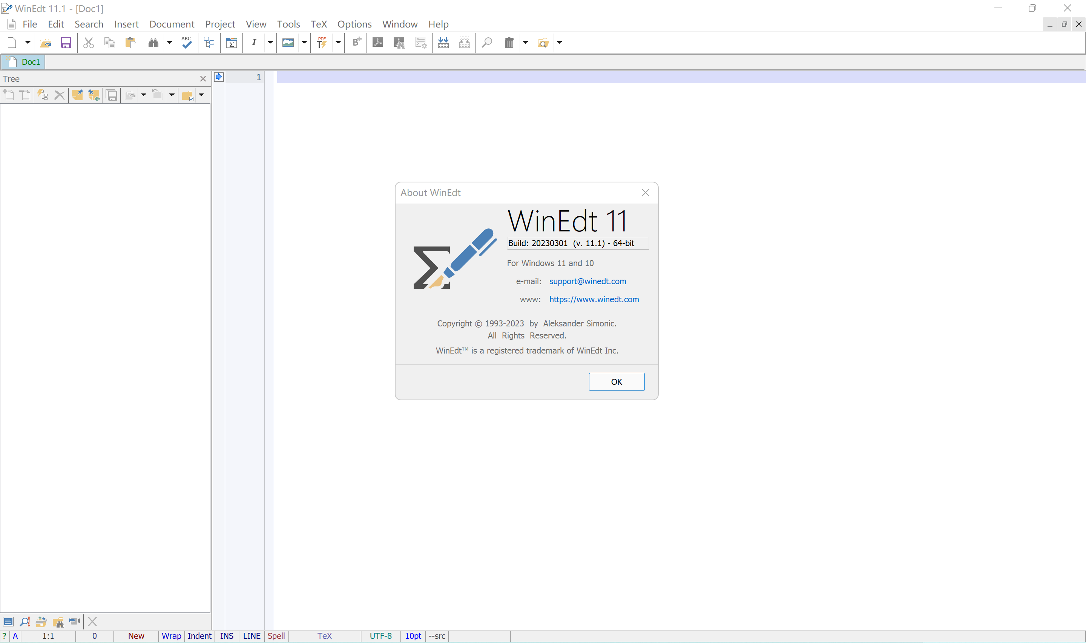Toggle the --src option in the status bar
Viewport: 1086px width, 643px height.
click(437, 635)
